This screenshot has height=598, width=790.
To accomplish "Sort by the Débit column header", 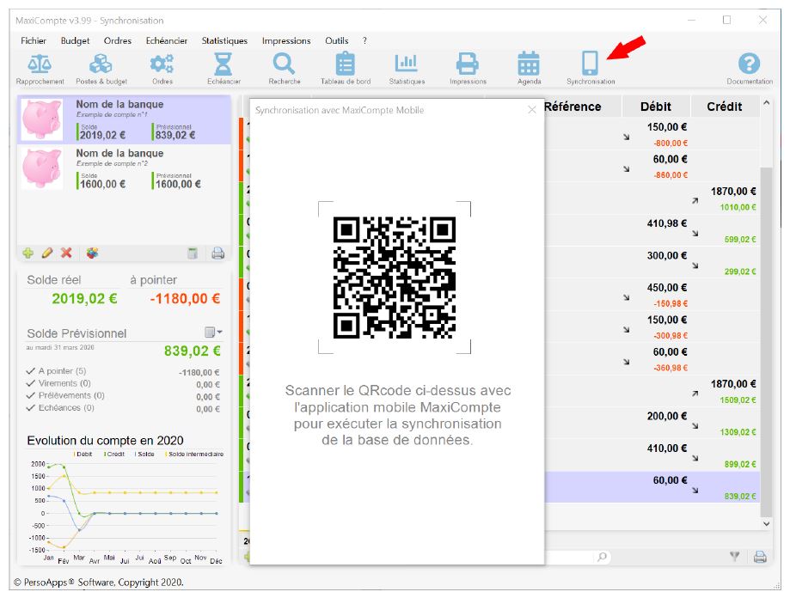I will click(x=656, y=107).
